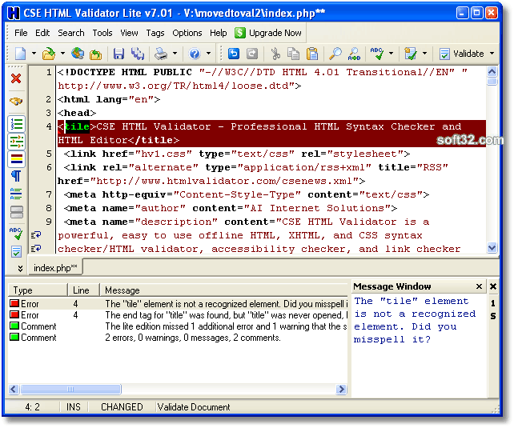The height and width of the screenshot is (428, 514).
Task: Click the sidebar a= lines icon
Action: [x=16, y=194]
